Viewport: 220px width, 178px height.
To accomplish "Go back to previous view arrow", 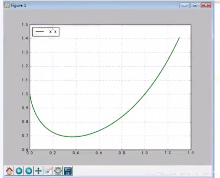I will 19,171.
